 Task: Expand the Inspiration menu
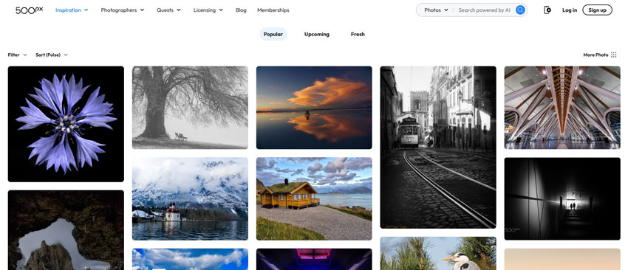(x=72, y=10)
